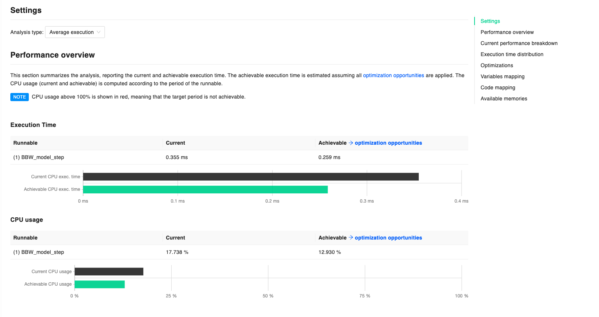Image resolution: width=599 pixels, height=317 pixels.
Task: Select BBW_model_step row in Execution Time table
Action: point(39,157)
